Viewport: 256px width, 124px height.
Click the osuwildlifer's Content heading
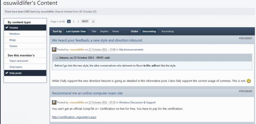click(30, 3)
